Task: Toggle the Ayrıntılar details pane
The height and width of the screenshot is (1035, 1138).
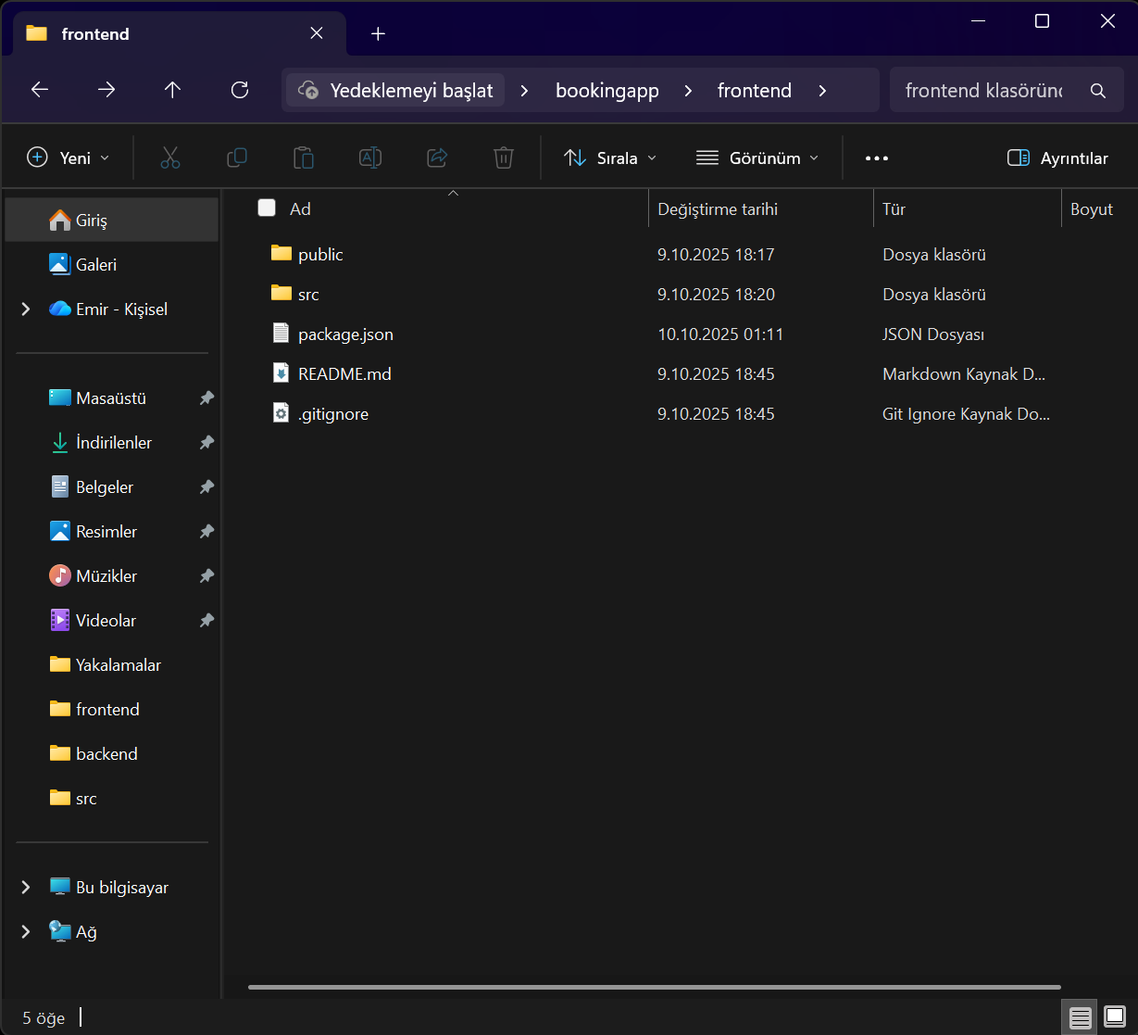Action: pyautogui.click(x=1057, y=158)
